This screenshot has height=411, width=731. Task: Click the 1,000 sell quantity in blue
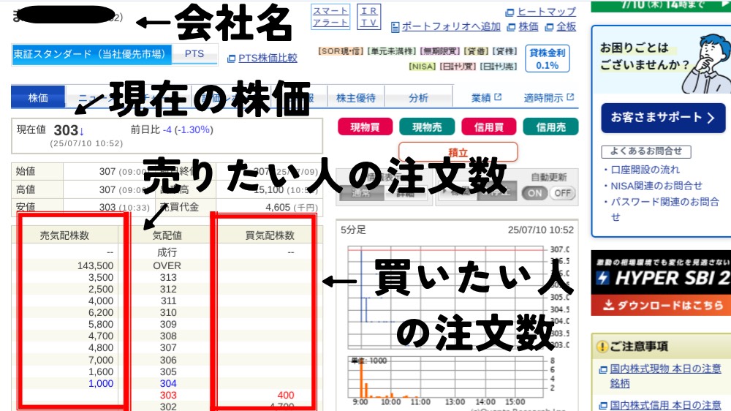[x=101, y=383]
